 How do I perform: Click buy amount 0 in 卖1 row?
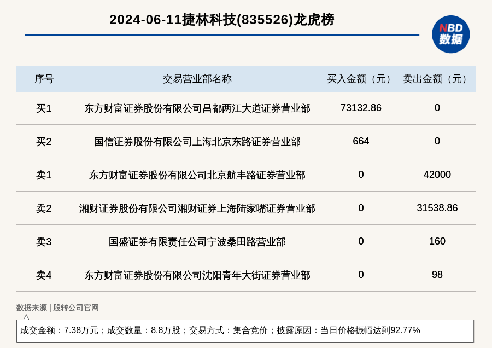pos(361,175)
